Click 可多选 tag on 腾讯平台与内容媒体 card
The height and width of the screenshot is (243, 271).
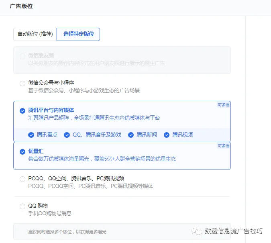pos(224,105)
